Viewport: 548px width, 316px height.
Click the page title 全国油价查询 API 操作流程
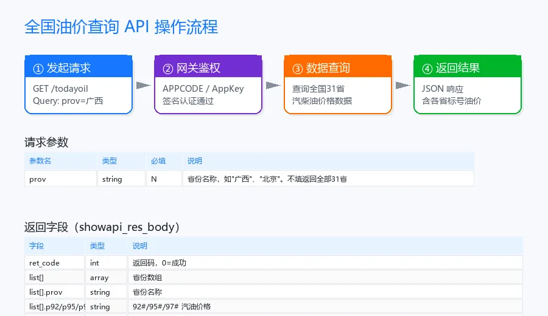pyautogui.click(x=121, y=27)
